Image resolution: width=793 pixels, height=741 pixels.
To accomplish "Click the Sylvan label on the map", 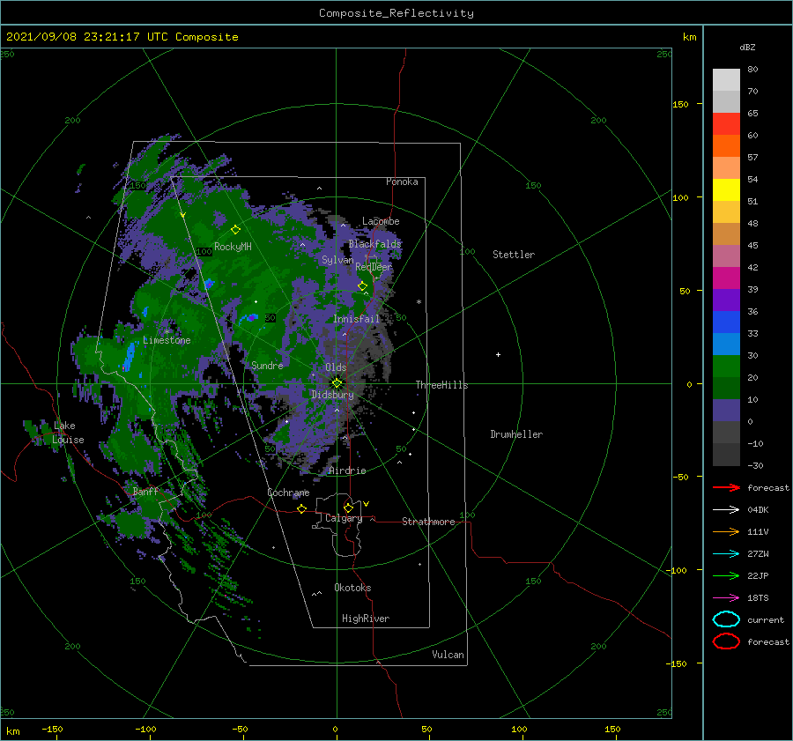I will 337,260.
